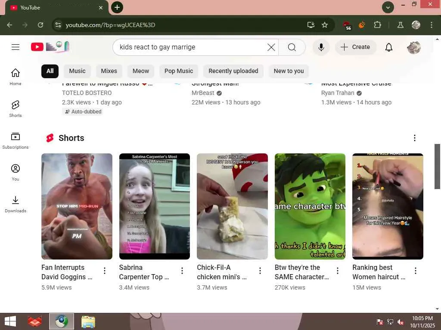Viewport: 441px width, 330px height.
Task: Open Subscriptions in the sidebar
Action: point(16,141)
